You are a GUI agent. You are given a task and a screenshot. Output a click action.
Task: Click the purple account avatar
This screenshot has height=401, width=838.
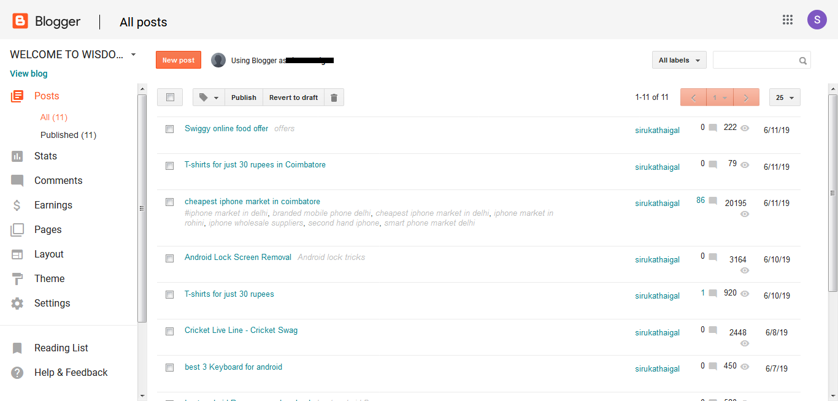point(817,20)
